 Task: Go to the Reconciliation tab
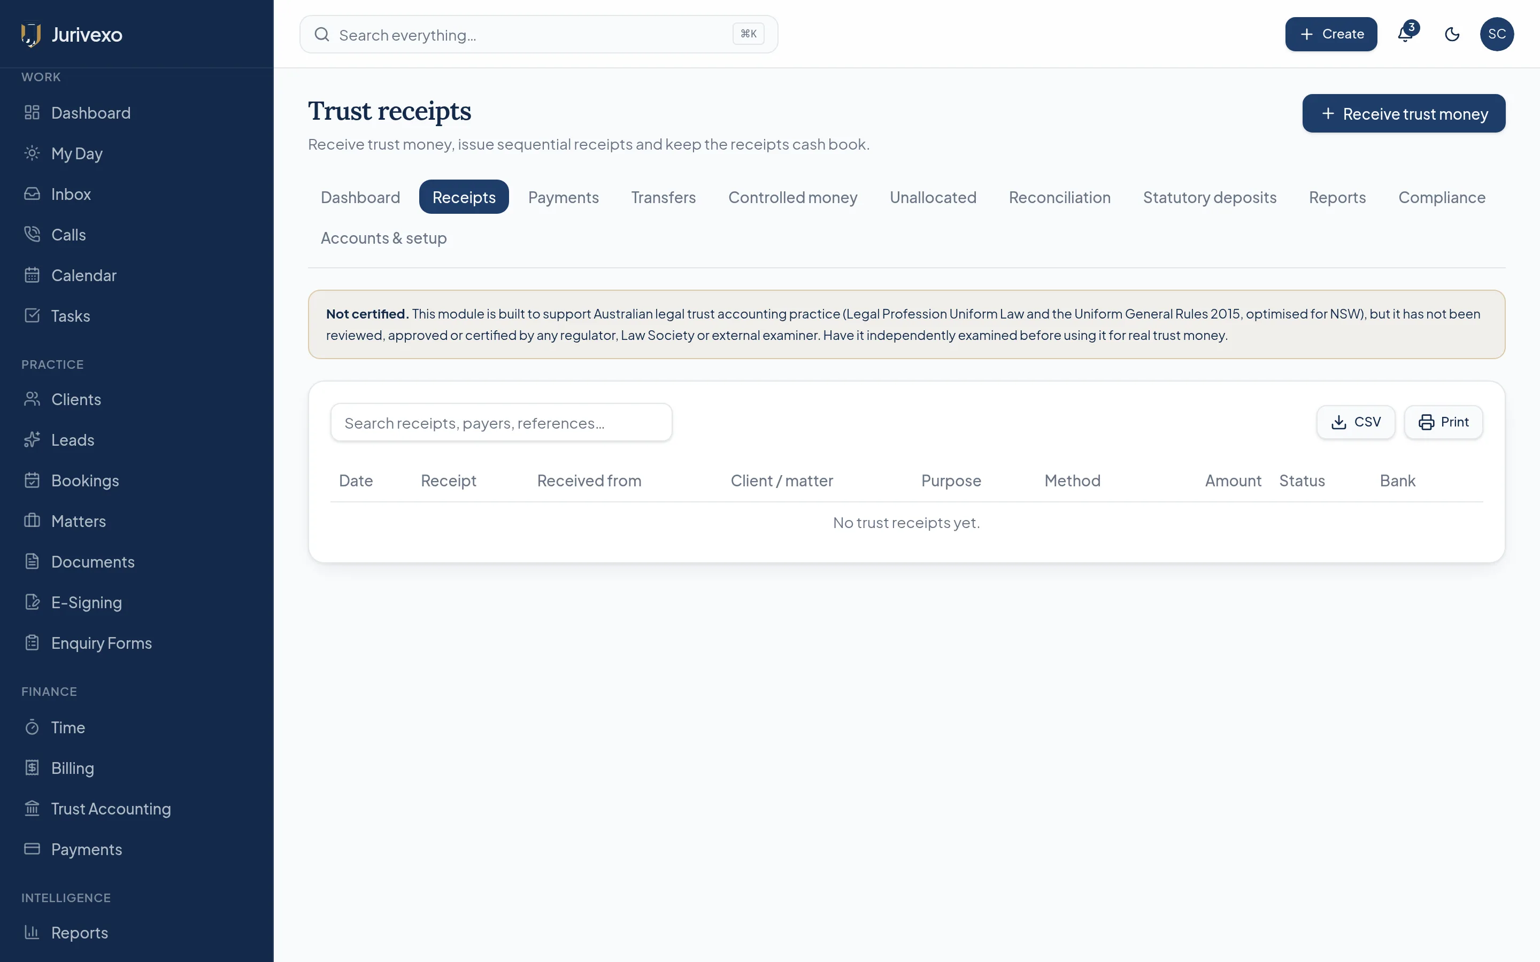pos(1059,197)
